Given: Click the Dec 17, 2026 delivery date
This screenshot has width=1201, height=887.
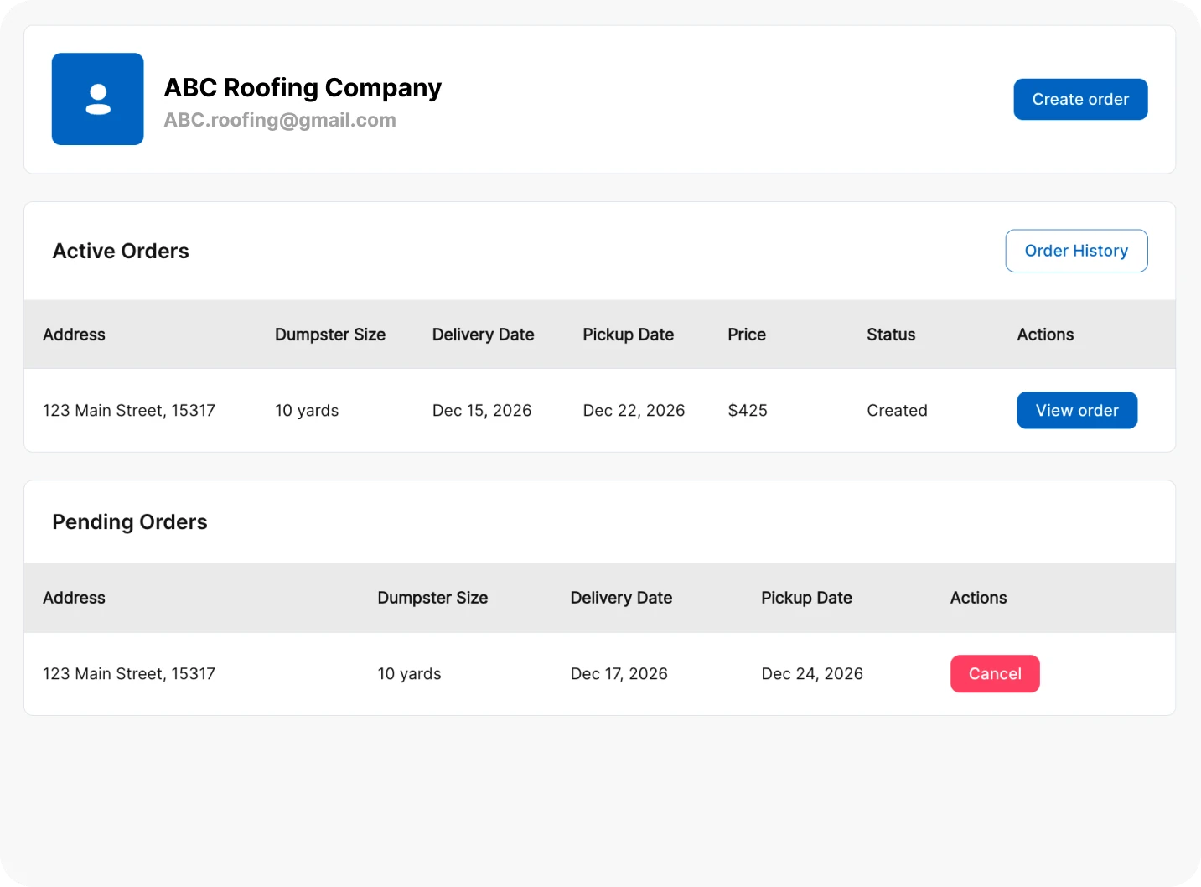Looking at the screenshot, I should coord(619,673).
